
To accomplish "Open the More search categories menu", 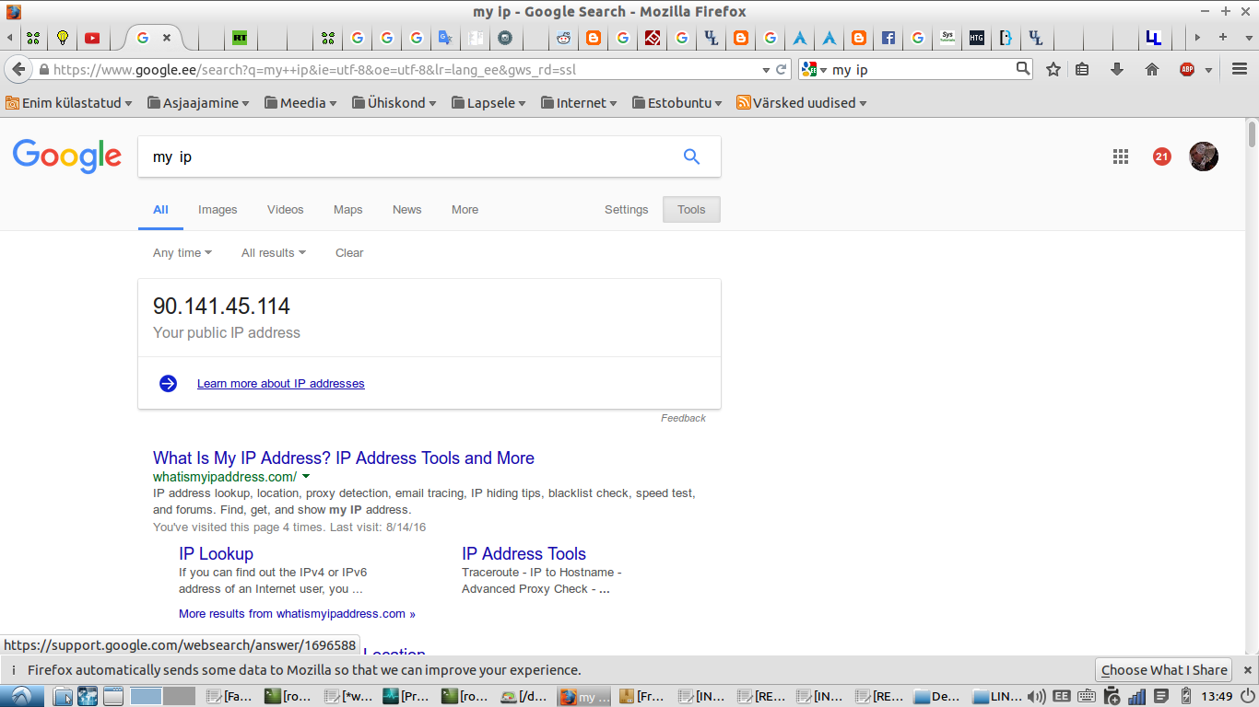I will pos(465,210).
